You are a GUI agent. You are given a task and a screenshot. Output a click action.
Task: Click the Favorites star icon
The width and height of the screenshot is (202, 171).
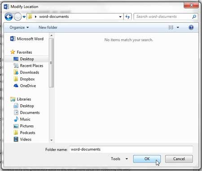point(13,52)
